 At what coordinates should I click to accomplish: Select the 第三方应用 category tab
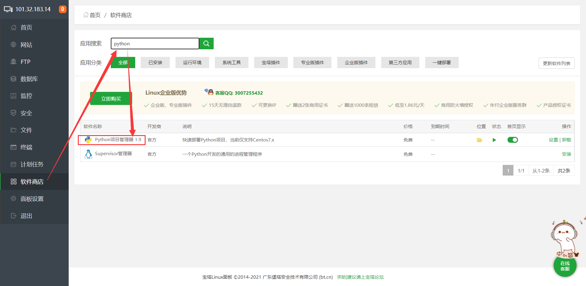click(x=400, y=63)
